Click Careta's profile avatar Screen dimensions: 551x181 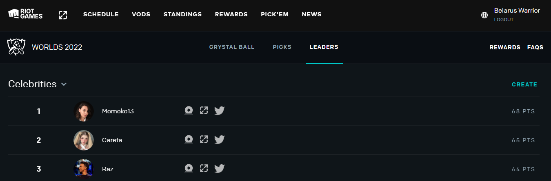coord(84,140)
